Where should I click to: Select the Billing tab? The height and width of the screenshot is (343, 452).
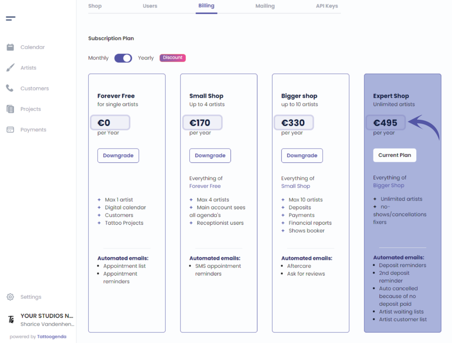pos(207,6)
